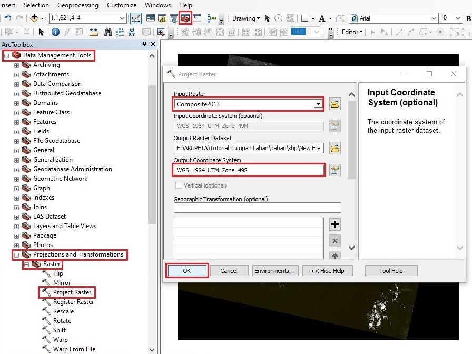
Task: Toggle the Vertical (optional) checkbox
Action: pyautogui.click(x=179, y=185)
